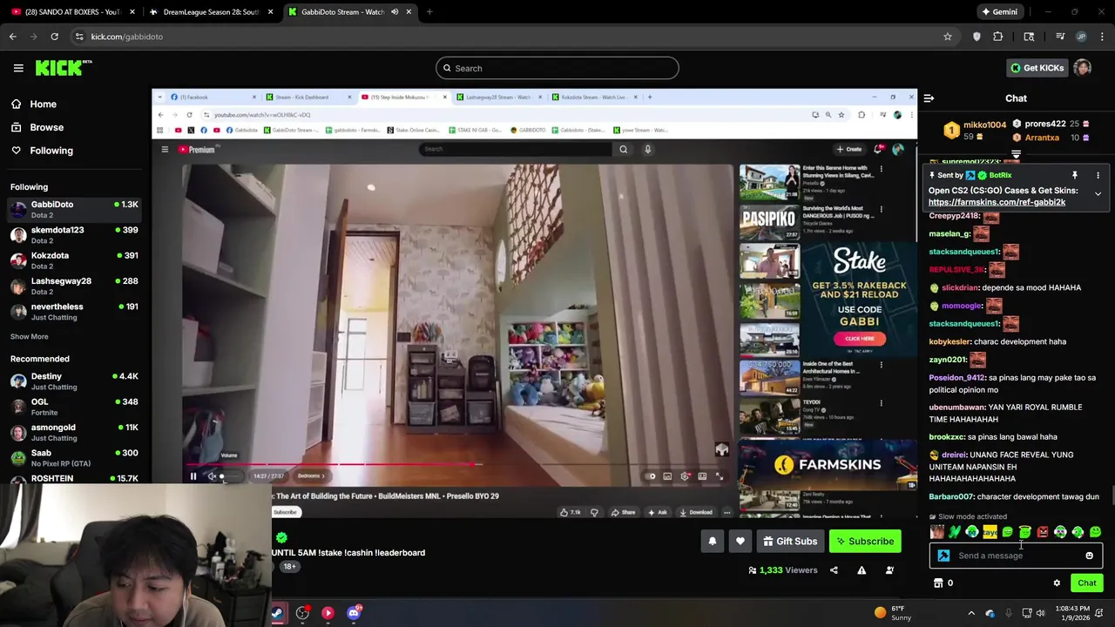1115x627 pixels.
Task: Expand gift leaderboard below top gifters
Action: click(1016, 154)
